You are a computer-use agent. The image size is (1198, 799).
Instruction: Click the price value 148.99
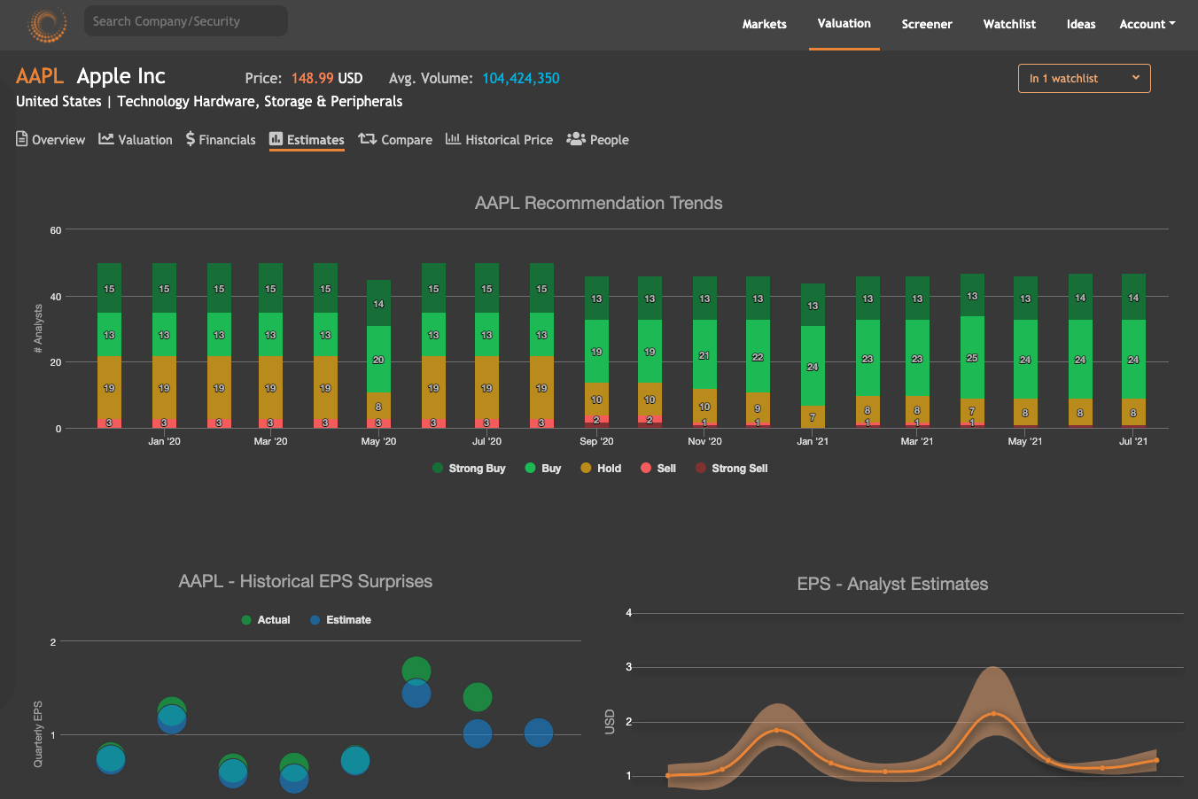point(312,78)
